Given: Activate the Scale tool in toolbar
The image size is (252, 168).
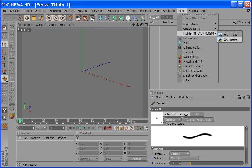Looking at the screenshot, I should pyautogui.click(x=34, y=18).
